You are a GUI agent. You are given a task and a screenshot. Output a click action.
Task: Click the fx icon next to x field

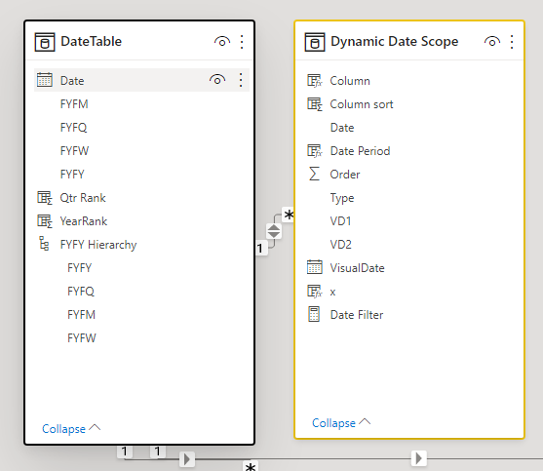pyautogui.click(x=315, y=292)
